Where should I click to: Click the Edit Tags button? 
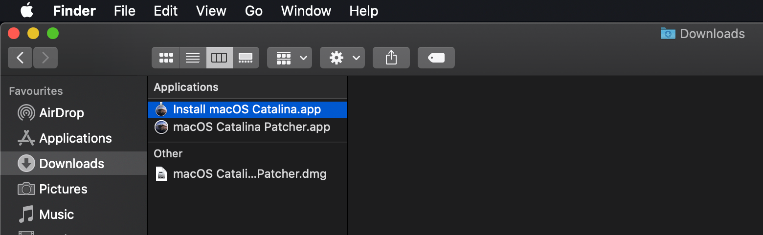pos(436,58)
